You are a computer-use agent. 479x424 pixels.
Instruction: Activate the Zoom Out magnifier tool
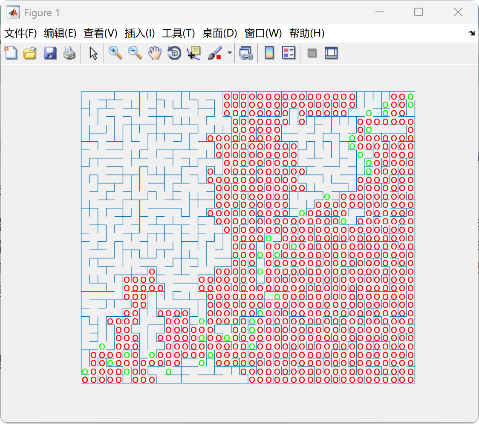coord(135,53)
